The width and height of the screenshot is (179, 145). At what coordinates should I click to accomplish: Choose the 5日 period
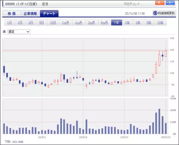[x=41, y=23]
